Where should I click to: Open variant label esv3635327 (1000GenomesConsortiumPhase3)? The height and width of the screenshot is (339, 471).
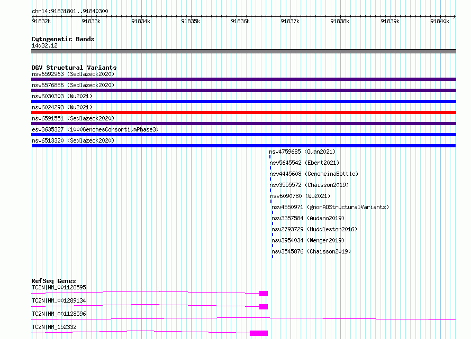tap(95, 129)
